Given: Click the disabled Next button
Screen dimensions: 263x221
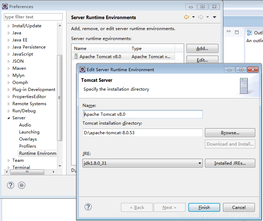Looking at the screenshot, I should 170,208.
